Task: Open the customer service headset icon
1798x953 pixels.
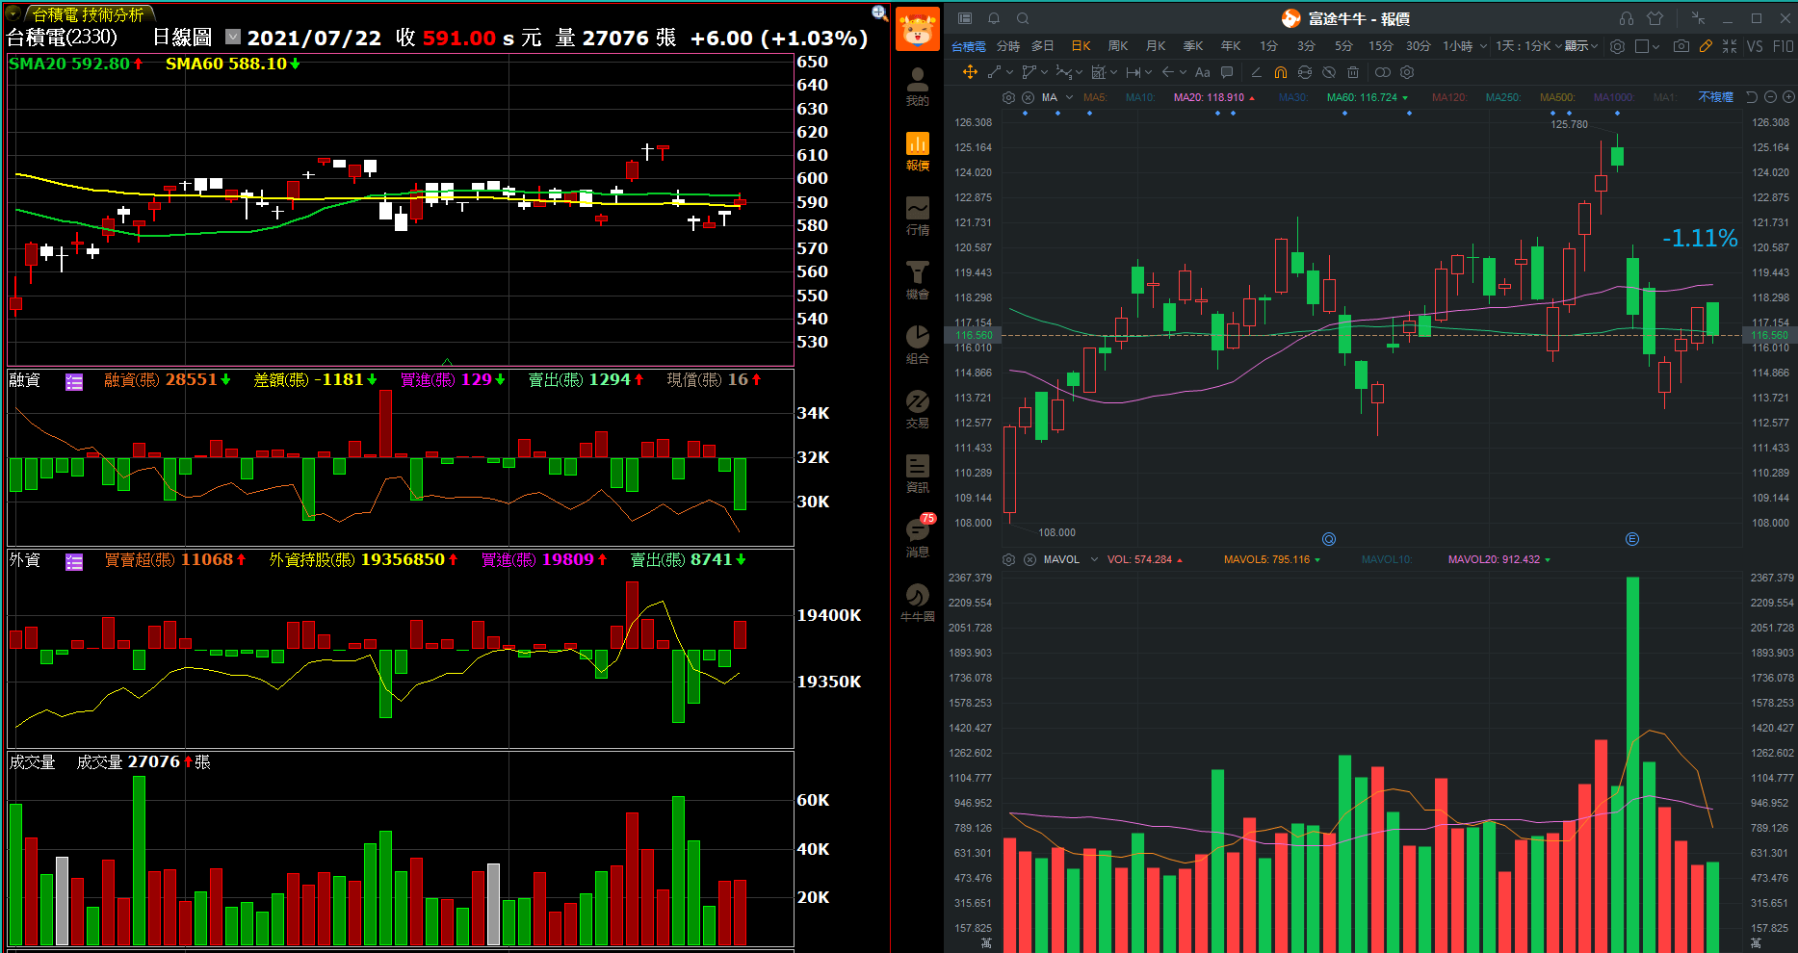Action: (1627, 18)
